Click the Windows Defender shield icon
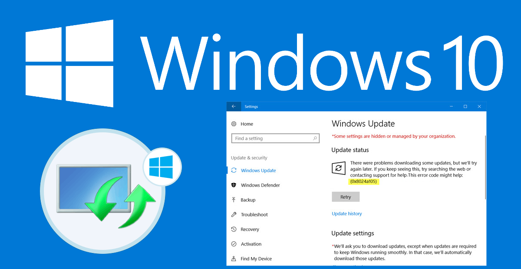Image resolution: width=521 pixels, height=269 pixels. 234,185
